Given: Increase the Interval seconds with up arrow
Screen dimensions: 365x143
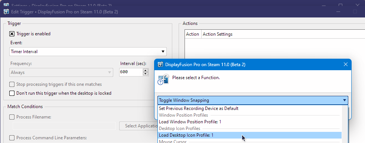Looking at the screenshot, I should coord(146,71).
